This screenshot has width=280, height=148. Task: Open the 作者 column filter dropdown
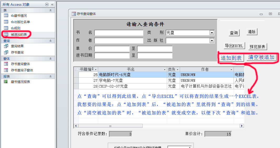(231, 70)
